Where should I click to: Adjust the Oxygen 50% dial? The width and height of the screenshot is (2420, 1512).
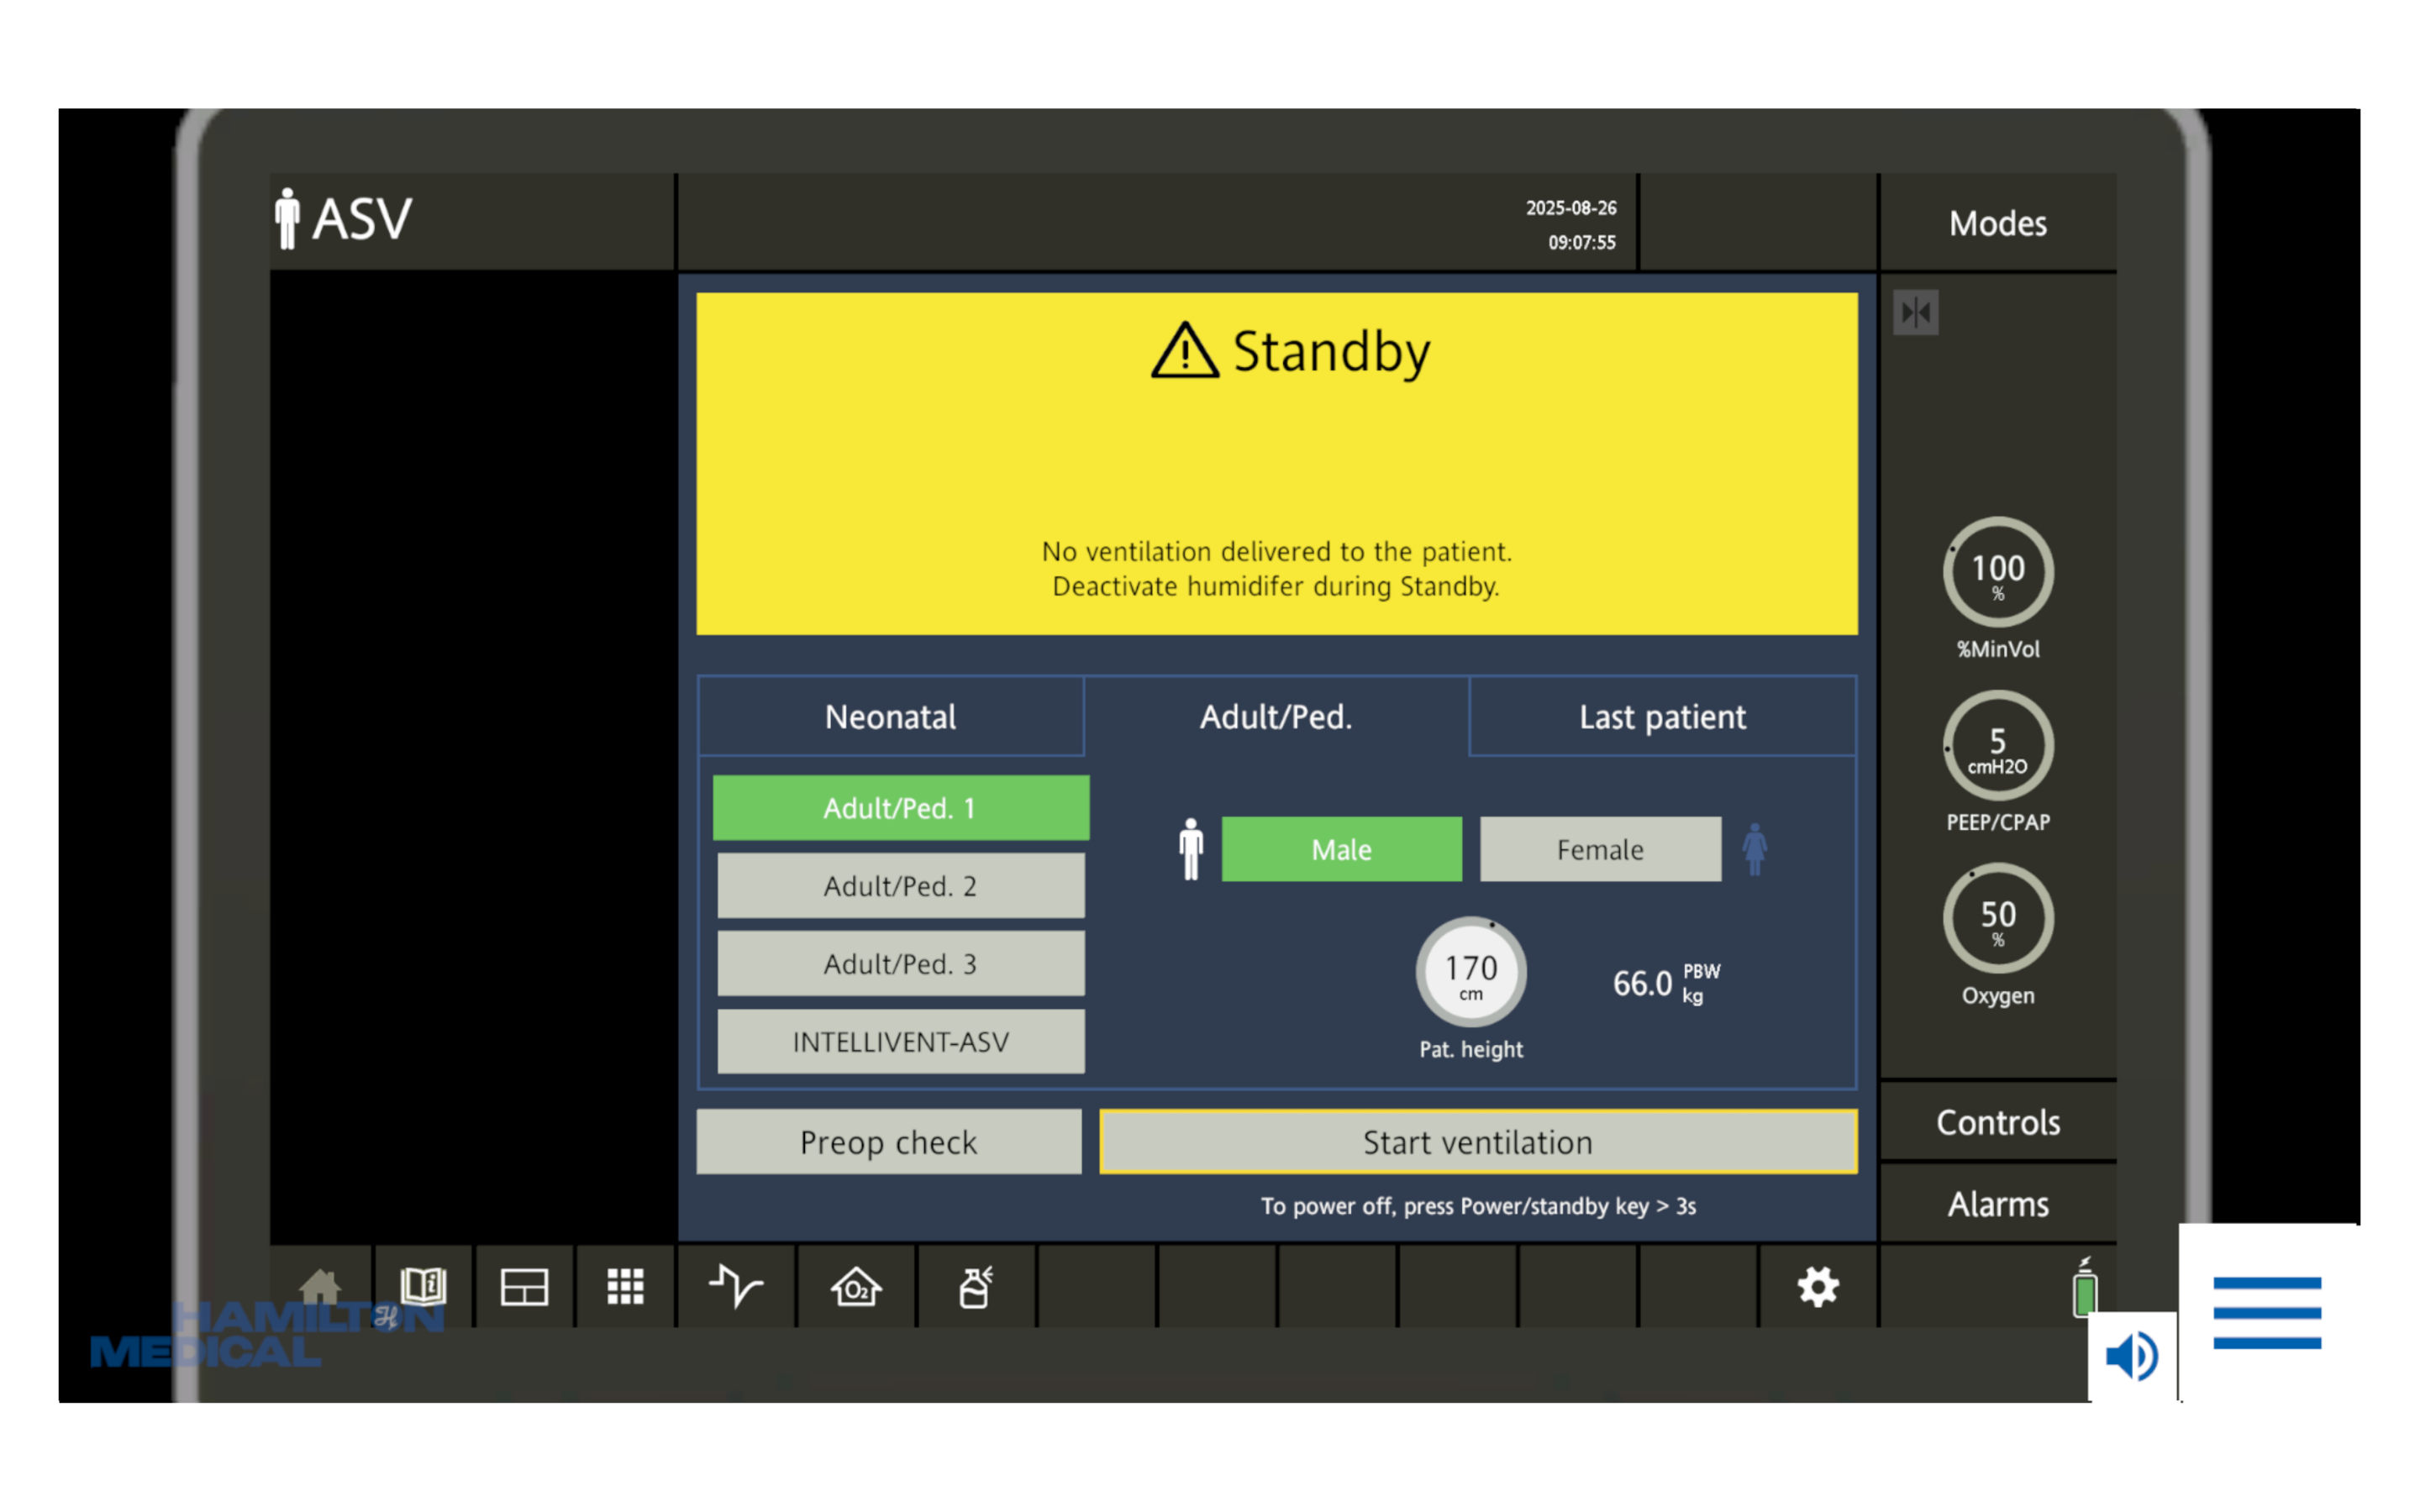coord(1998,918)
